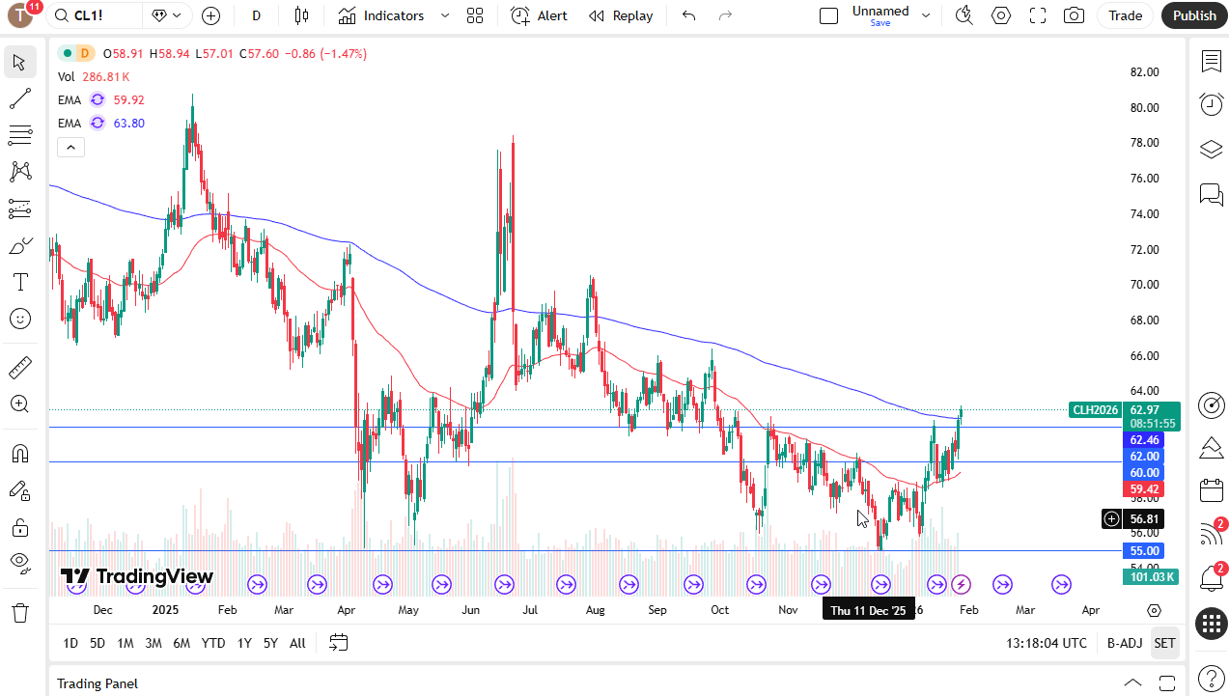Toggle B-ADJ back adjustment
This screenshot has height=696, width=1229.
[1125, 643]
